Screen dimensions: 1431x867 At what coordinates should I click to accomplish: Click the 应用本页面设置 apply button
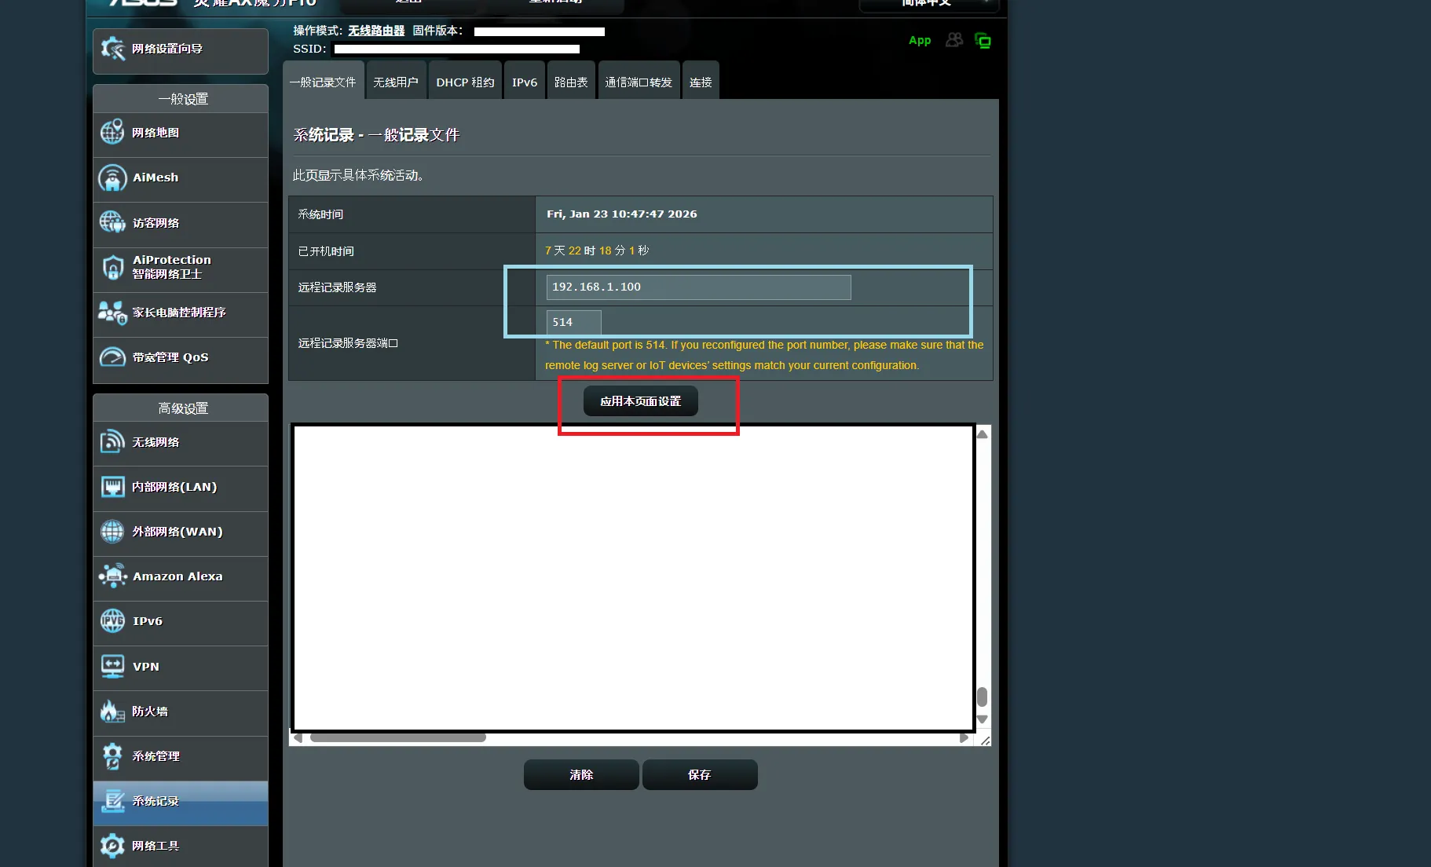point(640,401)
